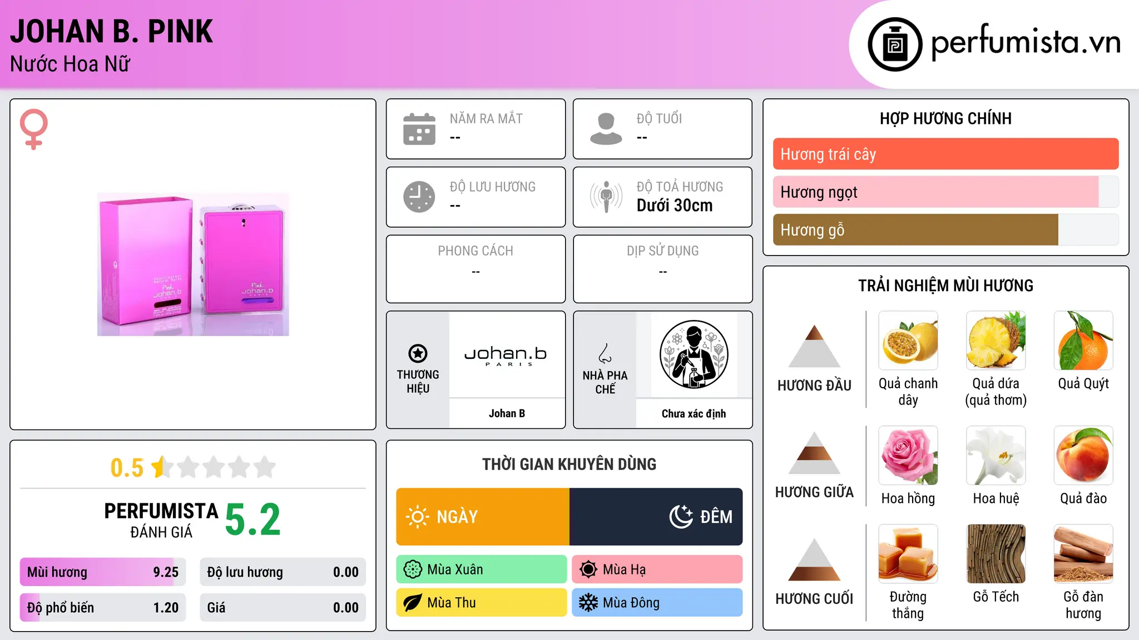Select the Gỗ đàn hương sandalwood image
Viewport: 1139px width, 640px height.
click(x=1083, y=554)
